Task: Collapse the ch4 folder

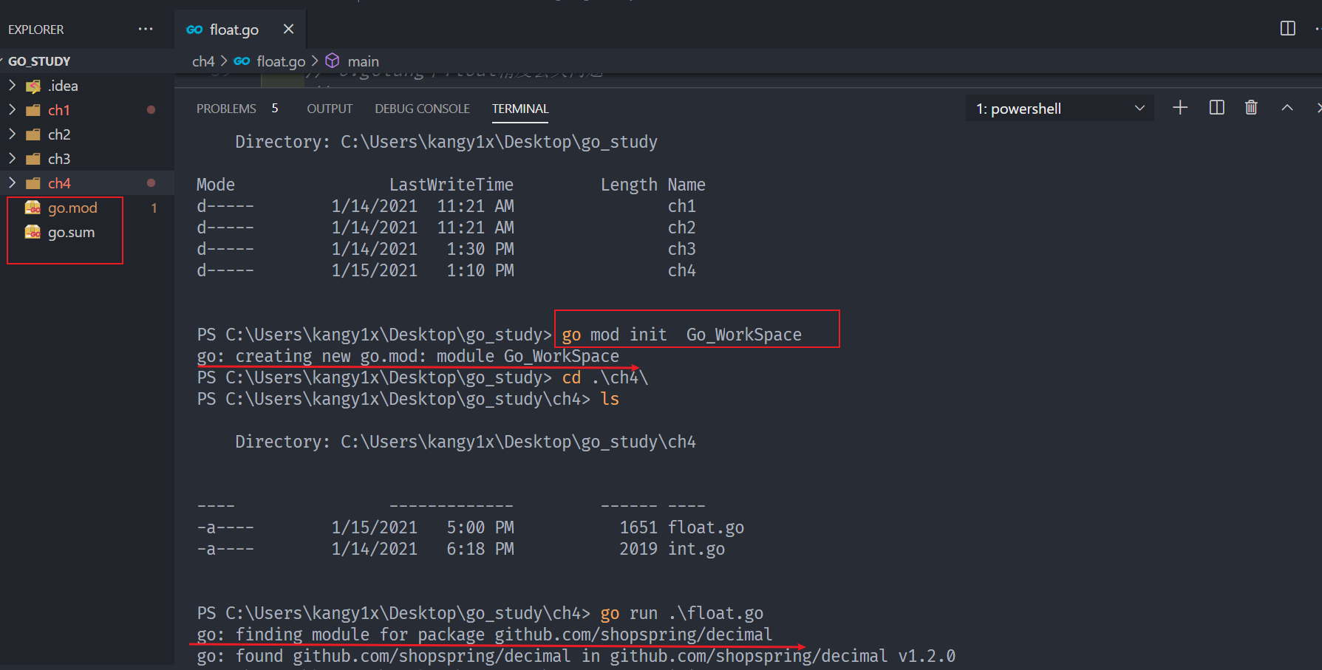Action: coord(13,182)
